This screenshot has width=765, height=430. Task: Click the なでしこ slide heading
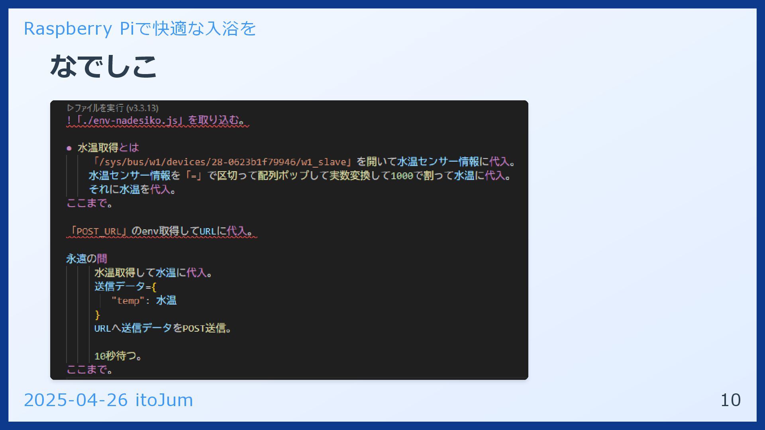click(103, 66)
